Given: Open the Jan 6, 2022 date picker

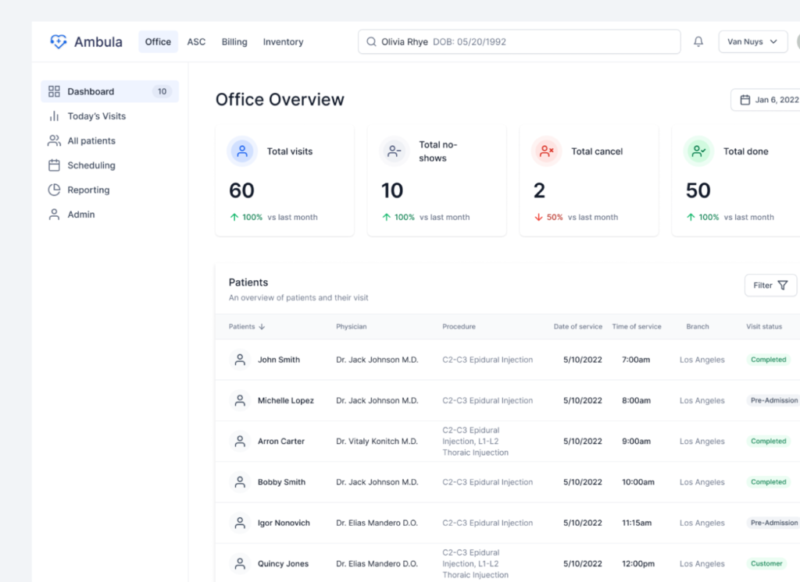Looking at the screenshot, I should pyautogui.click(x=767, y=100).
